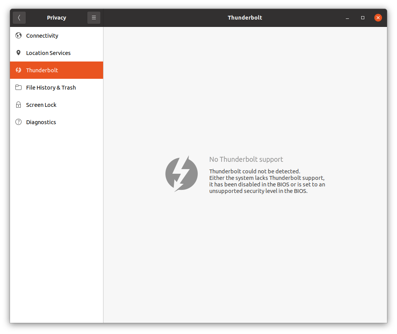Click the Privacy title in the header
This screenshot has width=397, height=334.
pos(56,17)
